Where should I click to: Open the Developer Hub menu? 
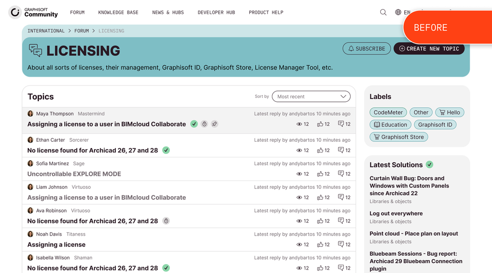(216, 12)
